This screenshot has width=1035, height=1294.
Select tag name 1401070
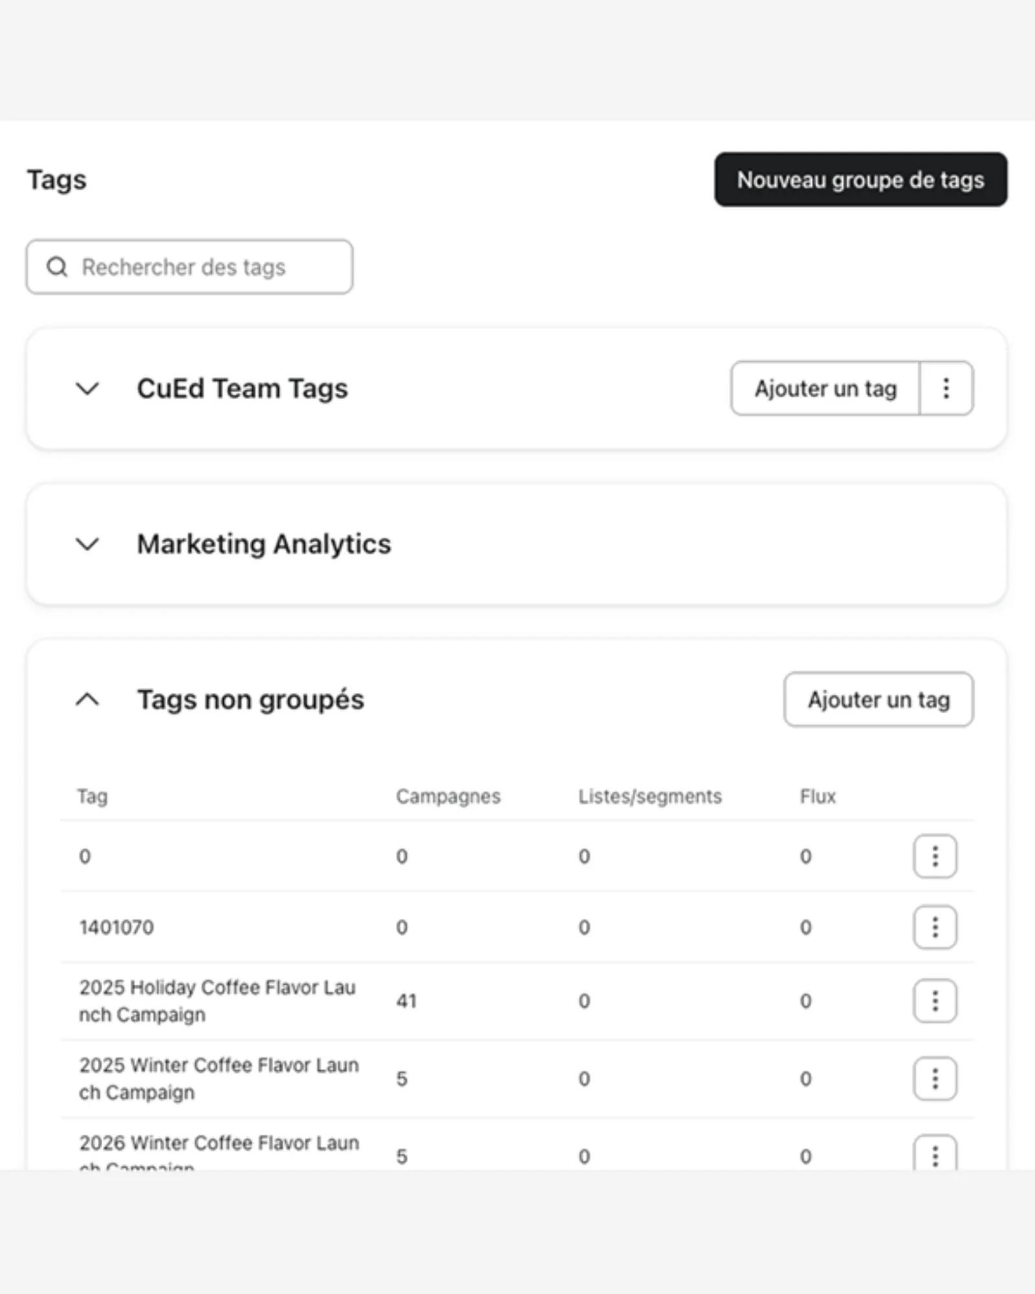(x=116, y=927)
